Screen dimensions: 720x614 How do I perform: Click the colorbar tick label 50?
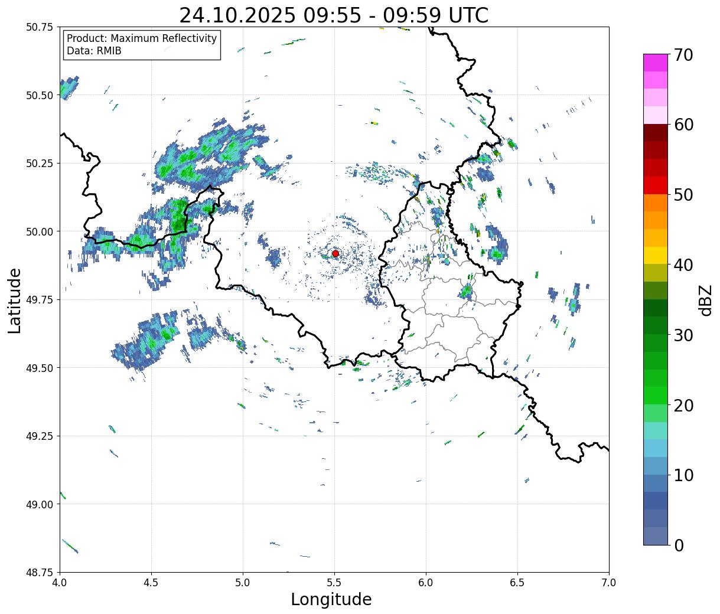tap(683, 195)
